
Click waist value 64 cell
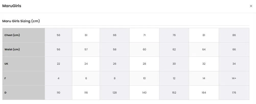click(204, 50)
